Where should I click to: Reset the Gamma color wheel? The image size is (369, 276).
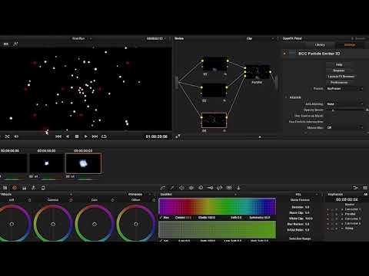(x=71, y=200)
